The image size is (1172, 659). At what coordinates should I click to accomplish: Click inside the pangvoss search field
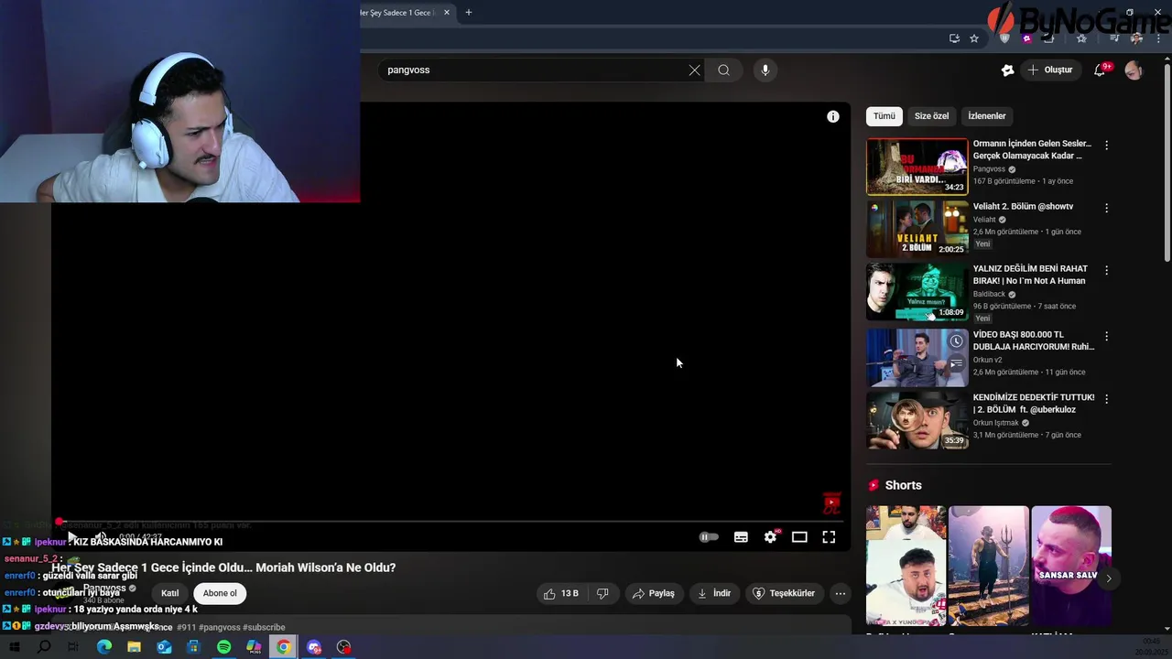pos(534,70)
